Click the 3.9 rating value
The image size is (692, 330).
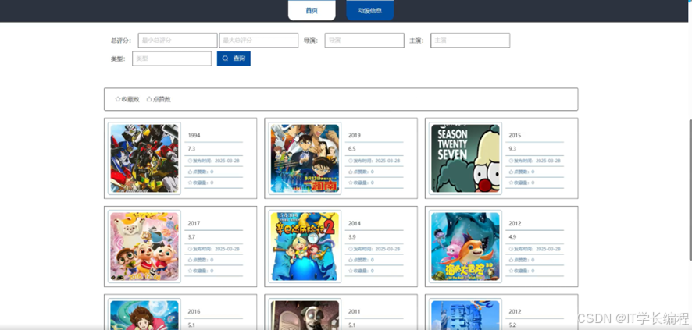point(351,237)
